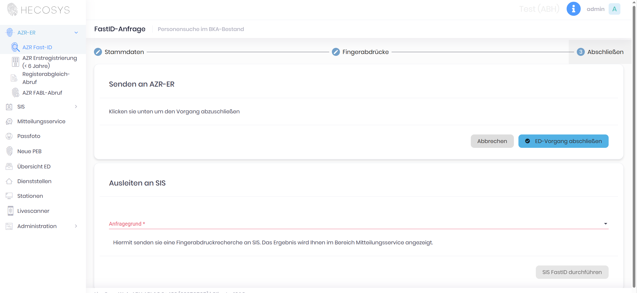Click the Stammdaten step pencil icon
The width and height of the screenshot is (637, 293).
(x=98, y=52)
